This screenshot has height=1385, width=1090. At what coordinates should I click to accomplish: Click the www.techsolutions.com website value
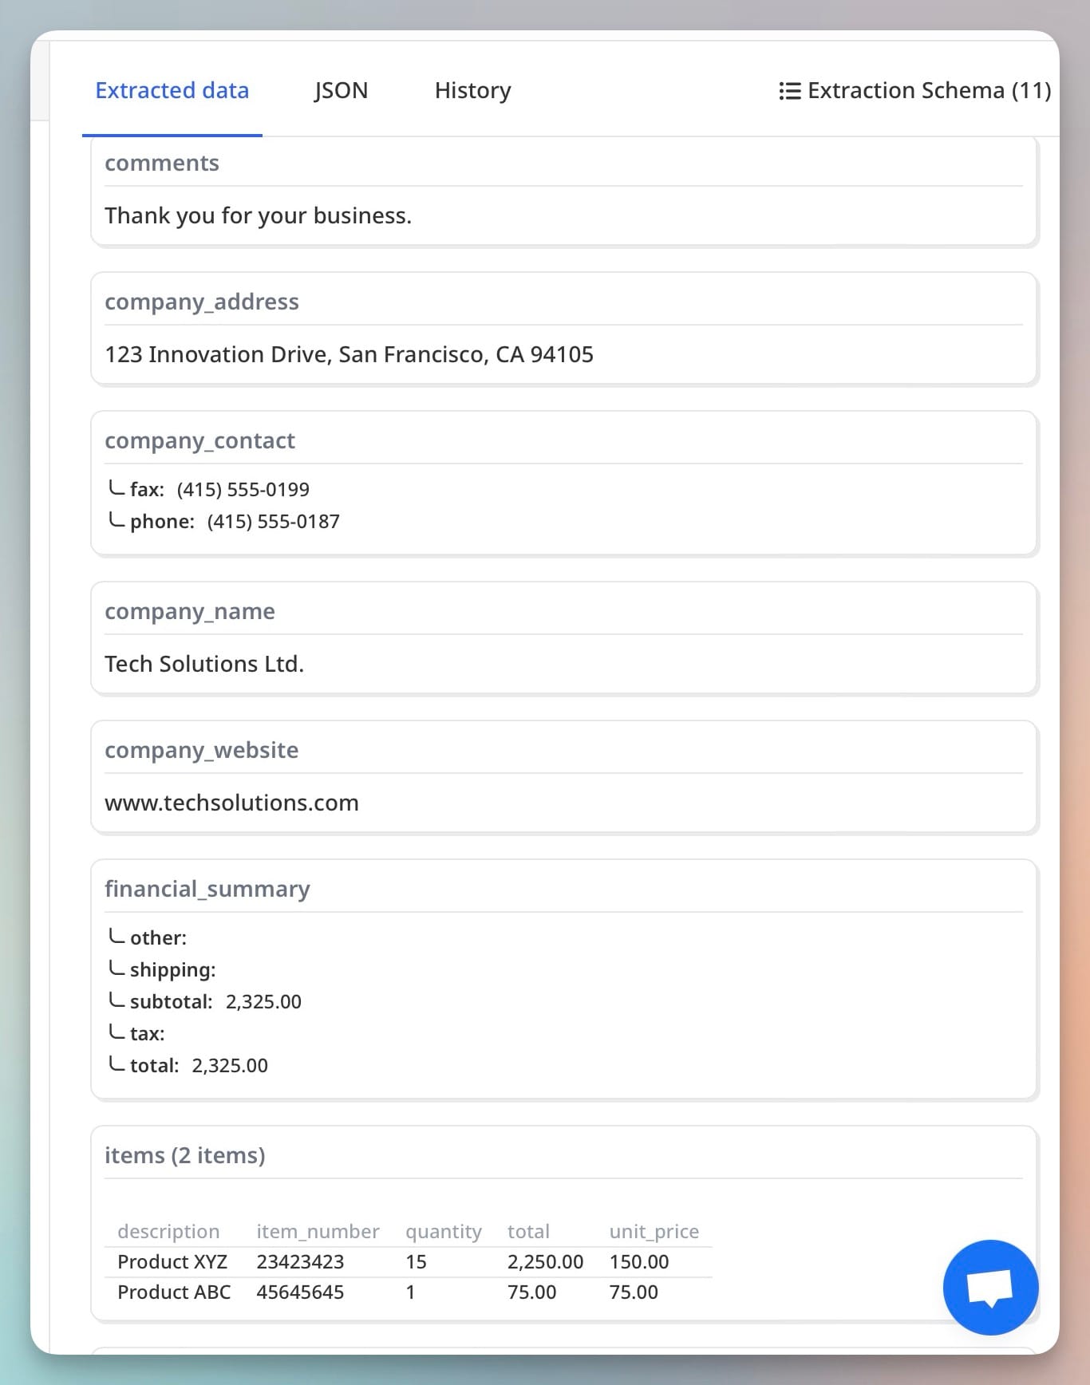click(x=231, y=803)
